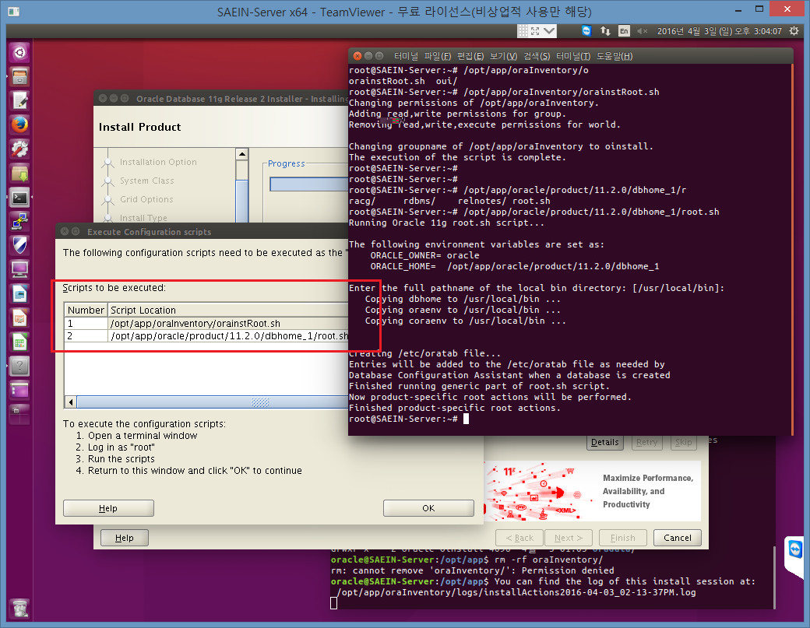Launch LibreOffice Impress from the launcher
This screenshot has width=810, height=628.
tap(19, 318)
